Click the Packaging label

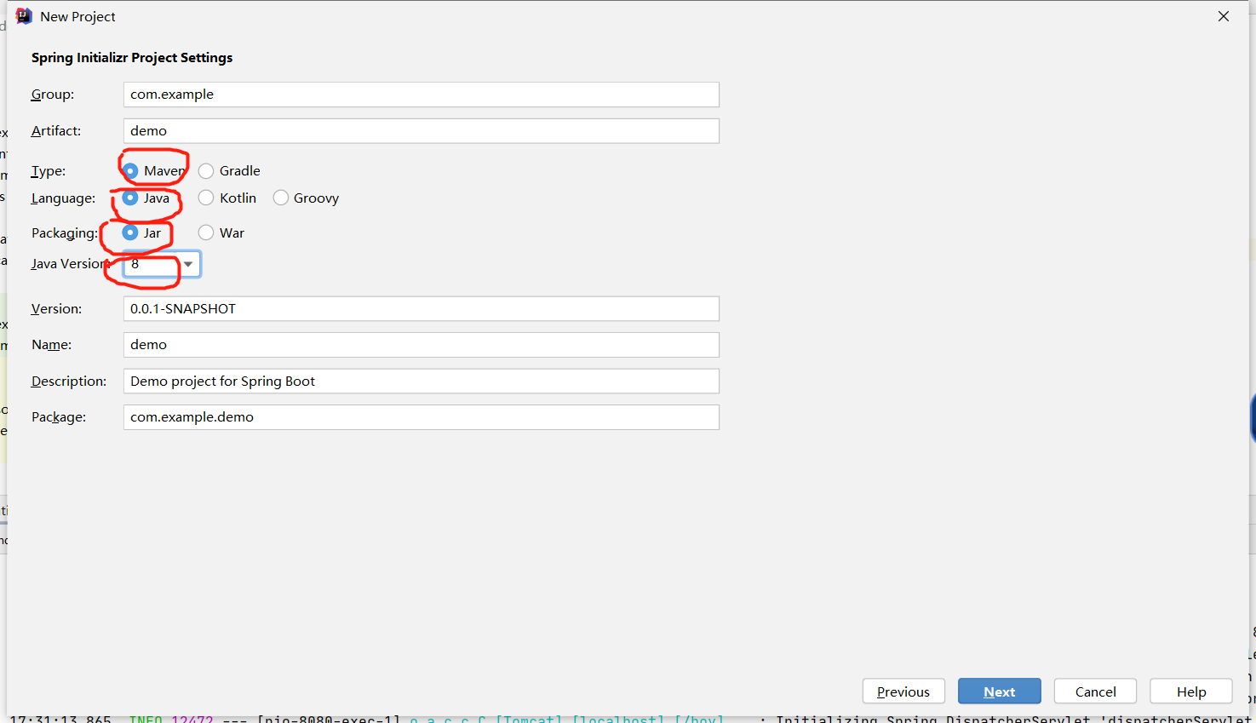pyautogui.click(x=65, y=233)
